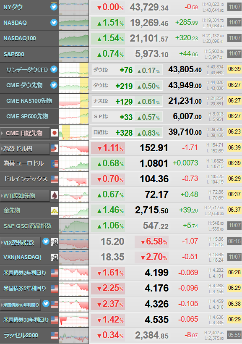This screenshot has height=344, width=242.
Task: Click the gold bars icon for 金先物
Action: click(x=55, y=211)
